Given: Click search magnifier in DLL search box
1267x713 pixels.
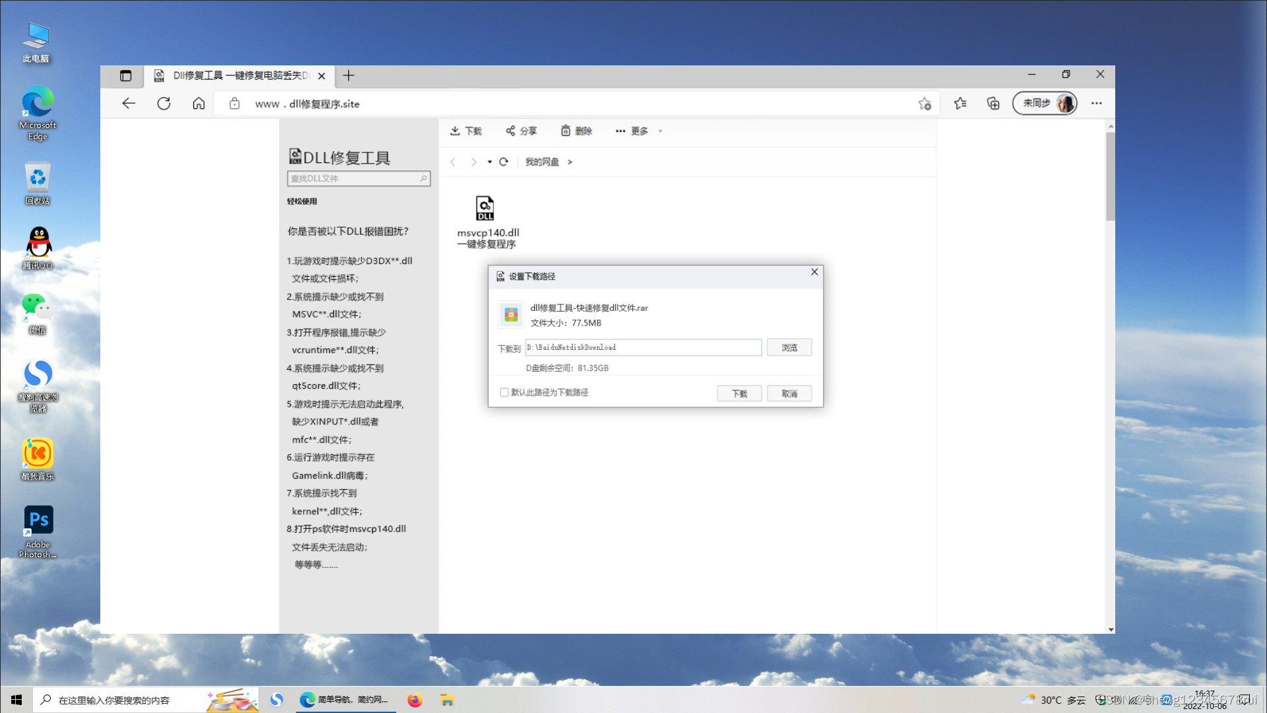Looking at the screenshot, I should [x=424, y=178].
